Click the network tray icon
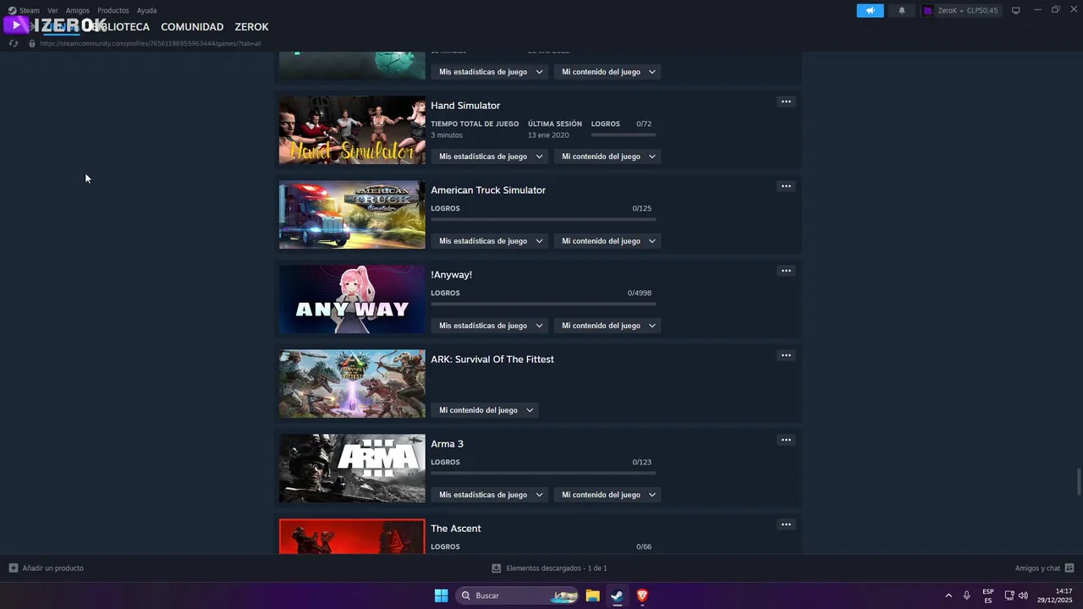Image resolution: width=1083 pixels, height=609 pixels. pos(1009,595)
